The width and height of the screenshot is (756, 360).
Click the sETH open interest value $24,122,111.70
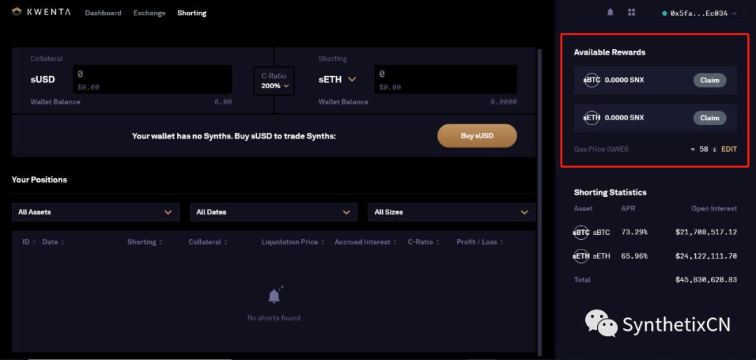[x=706, y=256]
